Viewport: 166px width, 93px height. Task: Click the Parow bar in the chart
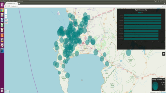(143, 18)
